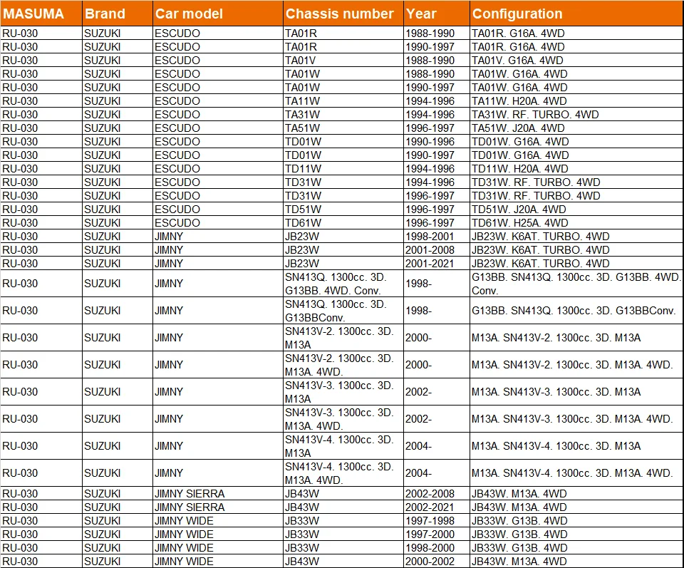This screenshot has width=684, height=568.
Task: Click chassis cell TD11W
Action: pos(343,168)
